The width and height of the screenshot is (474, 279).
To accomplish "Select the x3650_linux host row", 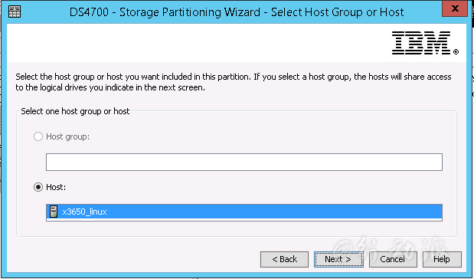I will (x=244, y=212).
